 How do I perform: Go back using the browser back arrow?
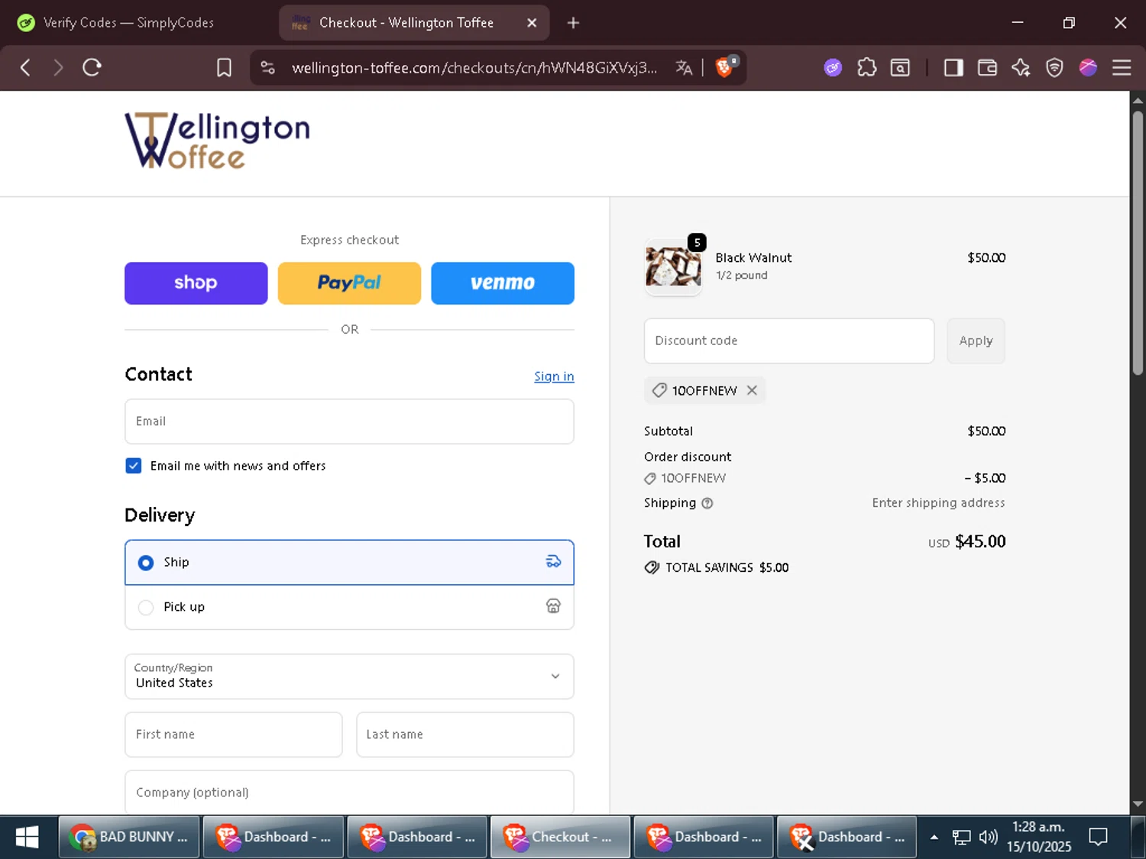25,67
